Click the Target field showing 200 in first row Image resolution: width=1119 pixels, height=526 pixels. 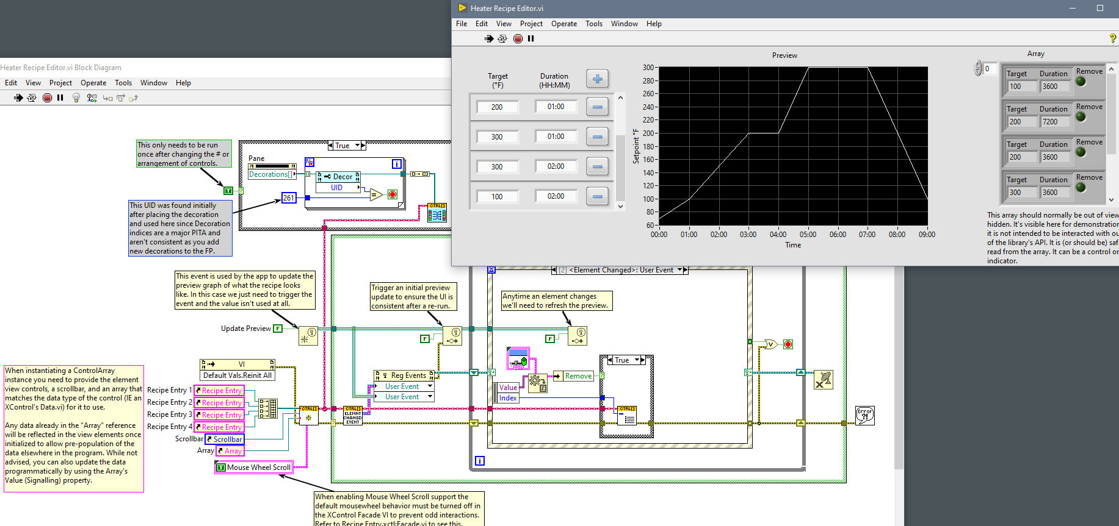pos(497,107)
